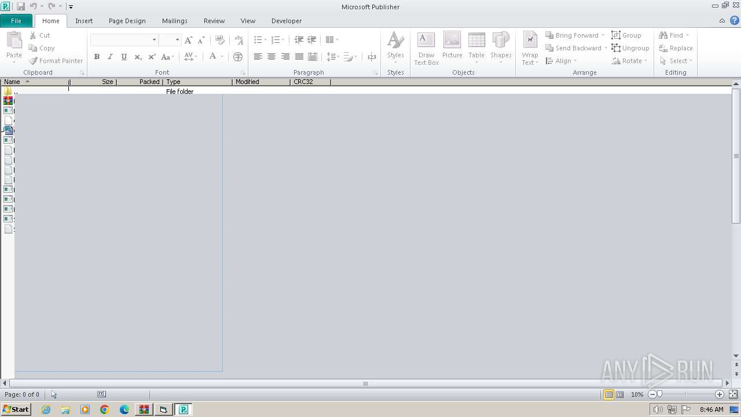This screenshot has height=417, width=741.
Task: Toggle Subscript formatting
Action: [x=138, y=57]
